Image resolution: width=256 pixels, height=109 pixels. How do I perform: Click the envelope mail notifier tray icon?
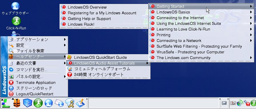click(224, 103)
